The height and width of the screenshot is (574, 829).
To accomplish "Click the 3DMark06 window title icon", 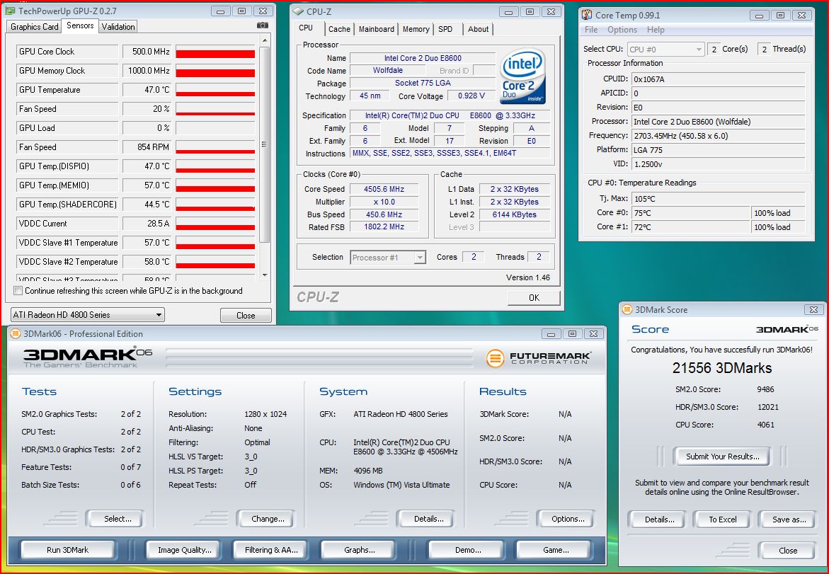I will (x=16, y=333).
